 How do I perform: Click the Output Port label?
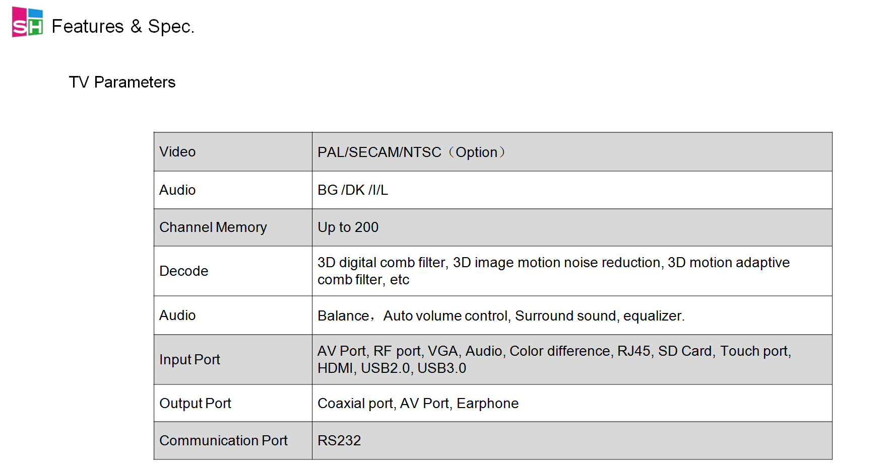click(195, 403)
